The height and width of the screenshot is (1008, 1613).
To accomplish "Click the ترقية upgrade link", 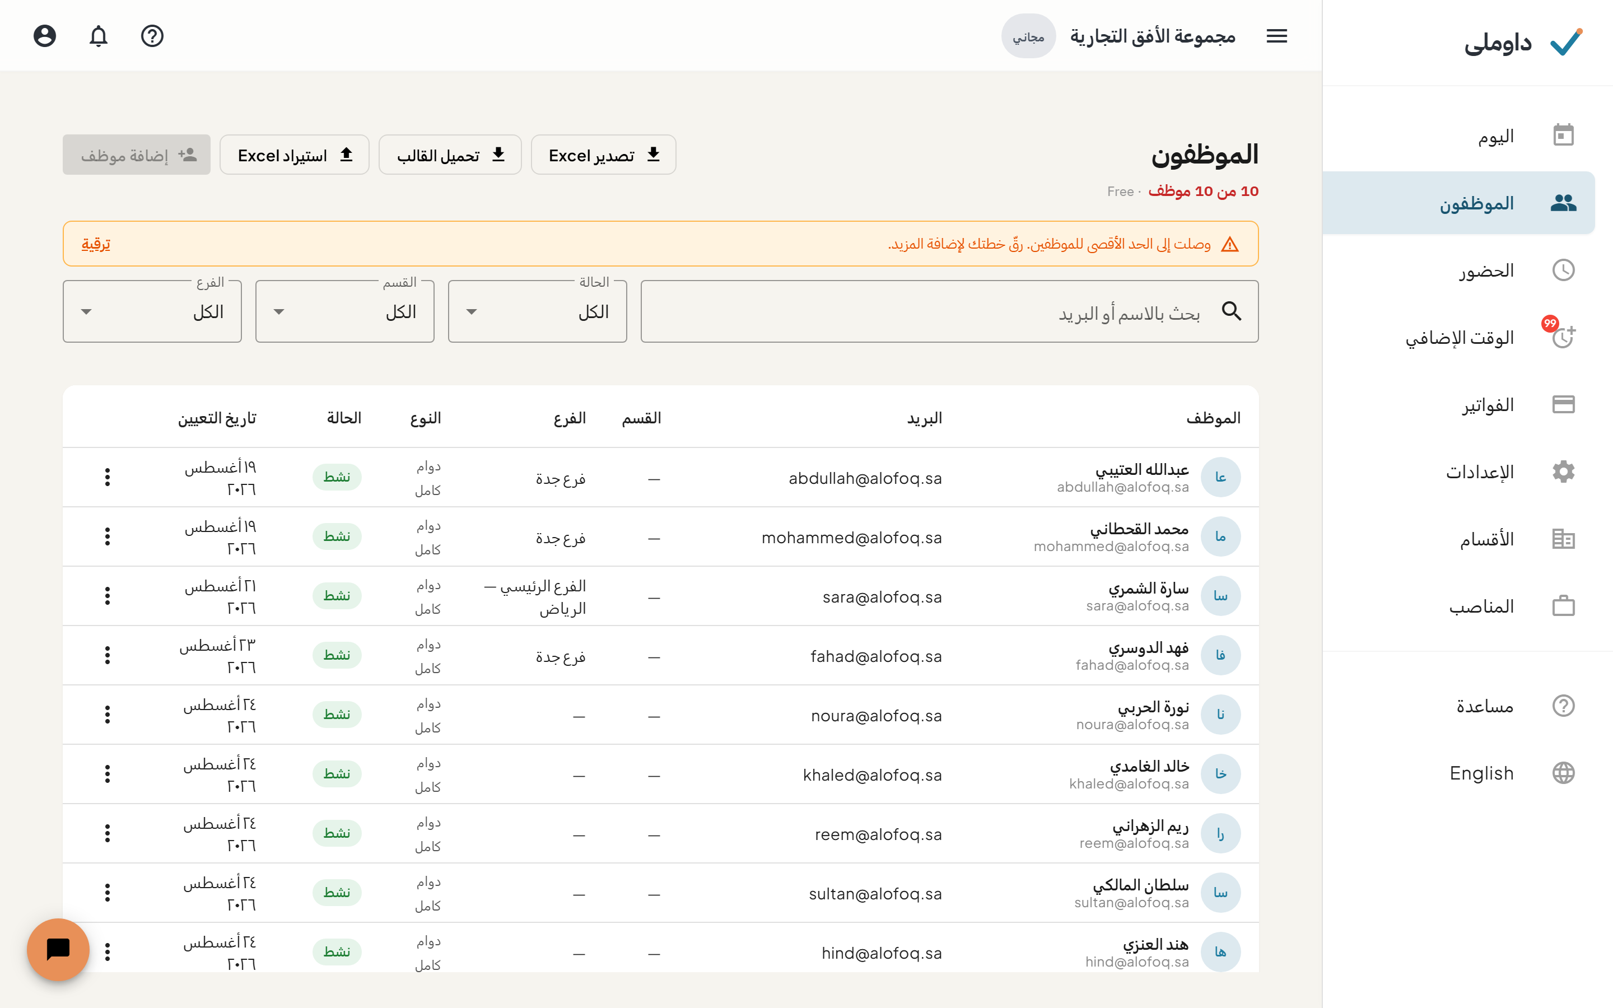I will click(x=96, y=244).
